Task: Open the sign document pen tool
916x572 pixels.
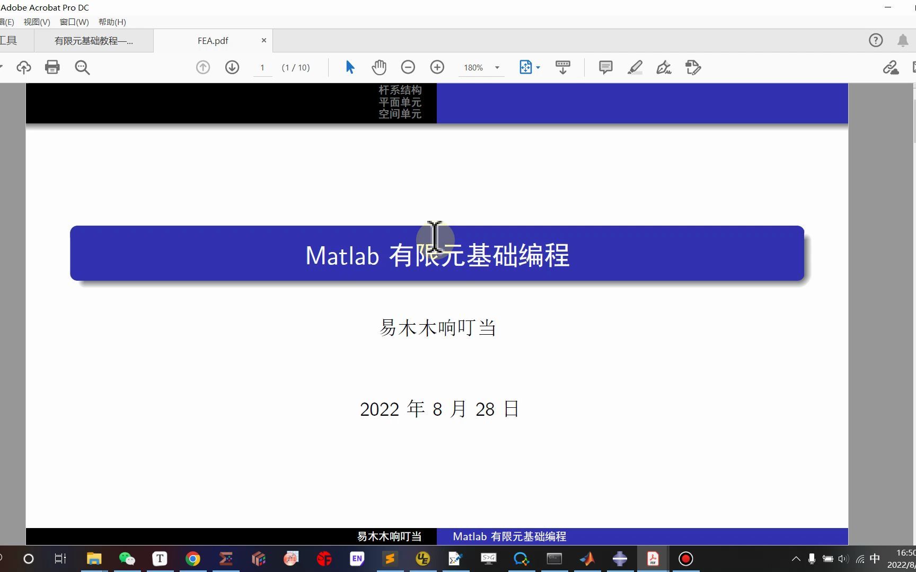Action: (664, 67)
